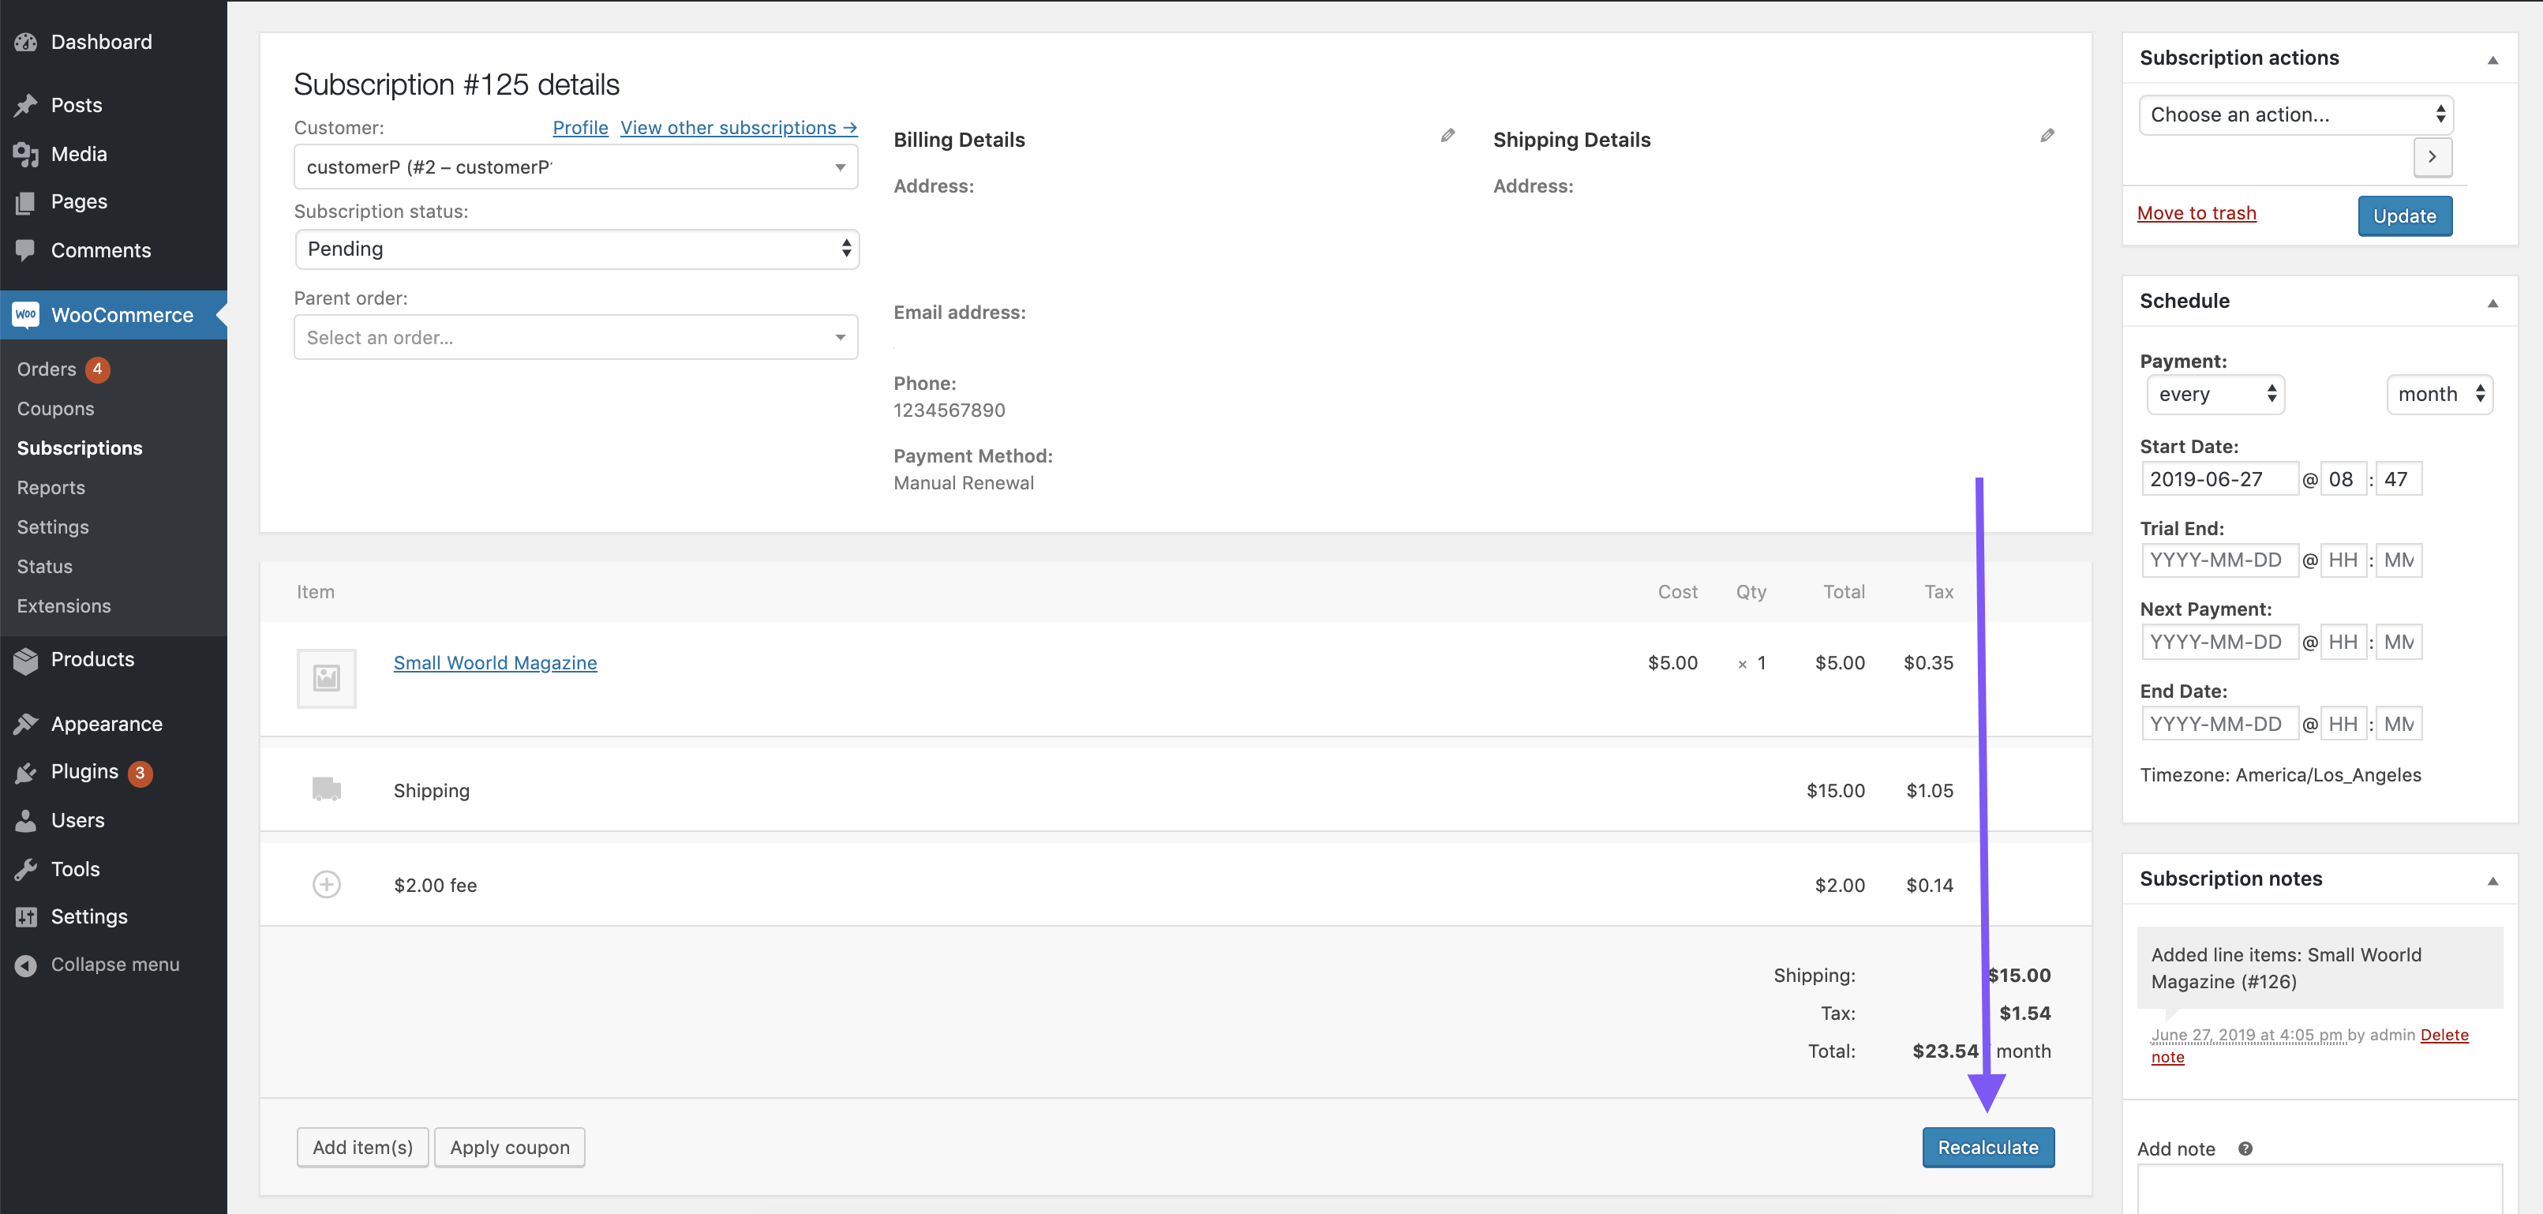
Task: Open Orders from the WooCommerce menu
Action: [46, 368]
